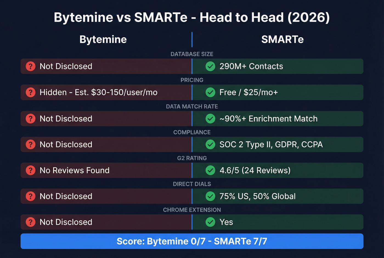Click the DATABASE SIZE section label

pyautogui.click(x=192, y=54)
